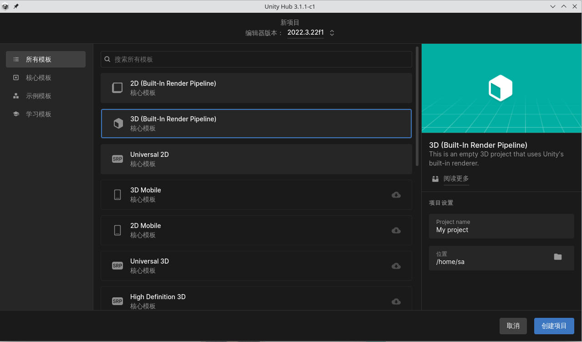Select the 学习模板 sidebar tab
The image size is (582, 342).
click(x=46, y=114)
